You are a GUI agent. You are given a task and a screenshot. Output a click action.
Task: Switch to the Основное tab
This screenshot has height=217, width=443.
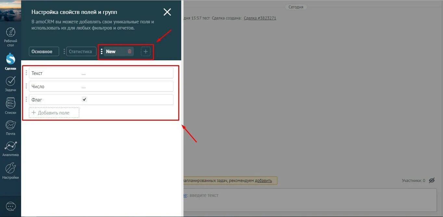(44, 52)
